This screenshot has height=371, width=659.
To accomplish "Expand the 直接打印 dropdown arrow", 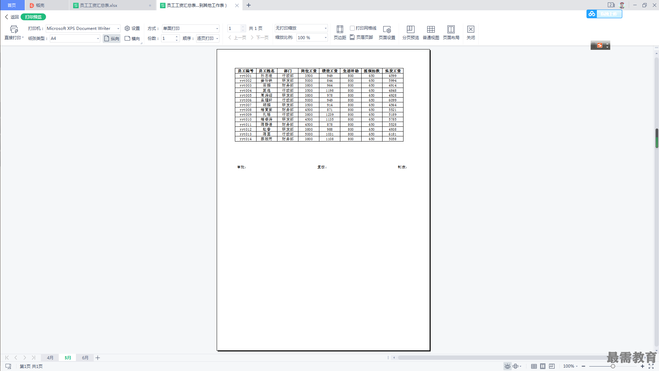I will point(23,37).
